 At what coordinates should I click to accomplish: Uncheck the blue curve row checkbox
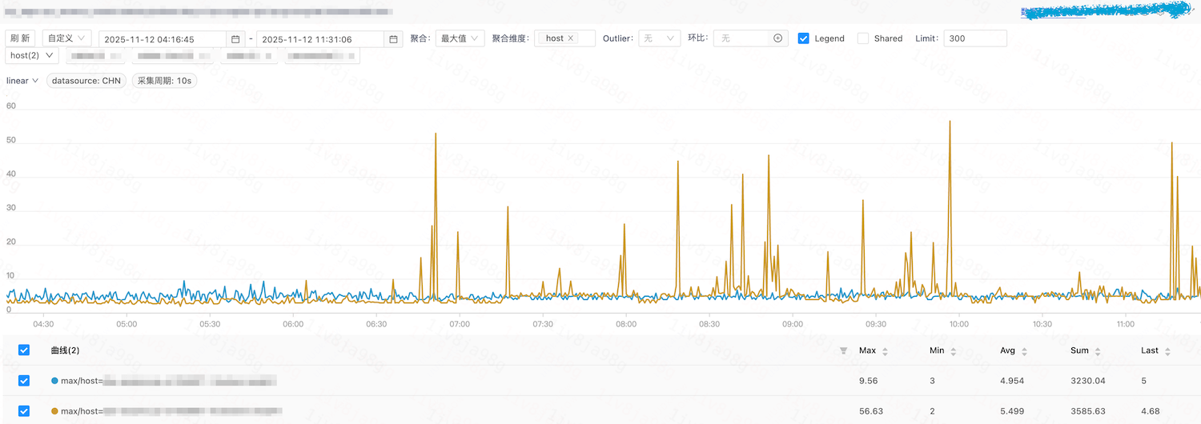coord(24,381)
